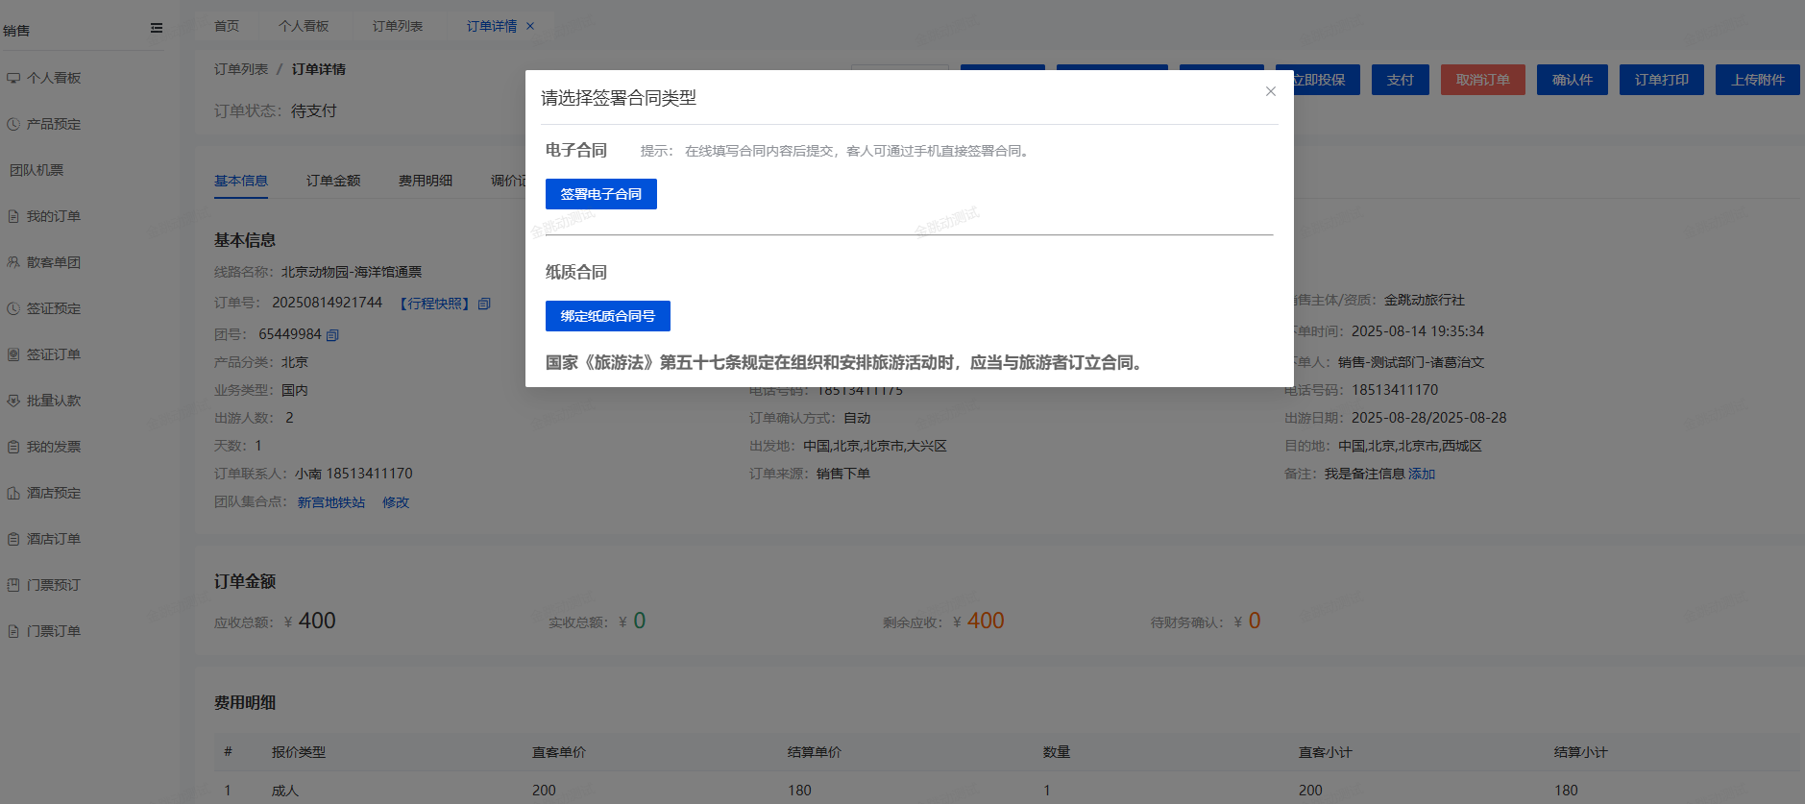
Task: Close the contract type dialog
Action: click(1270, 91)
